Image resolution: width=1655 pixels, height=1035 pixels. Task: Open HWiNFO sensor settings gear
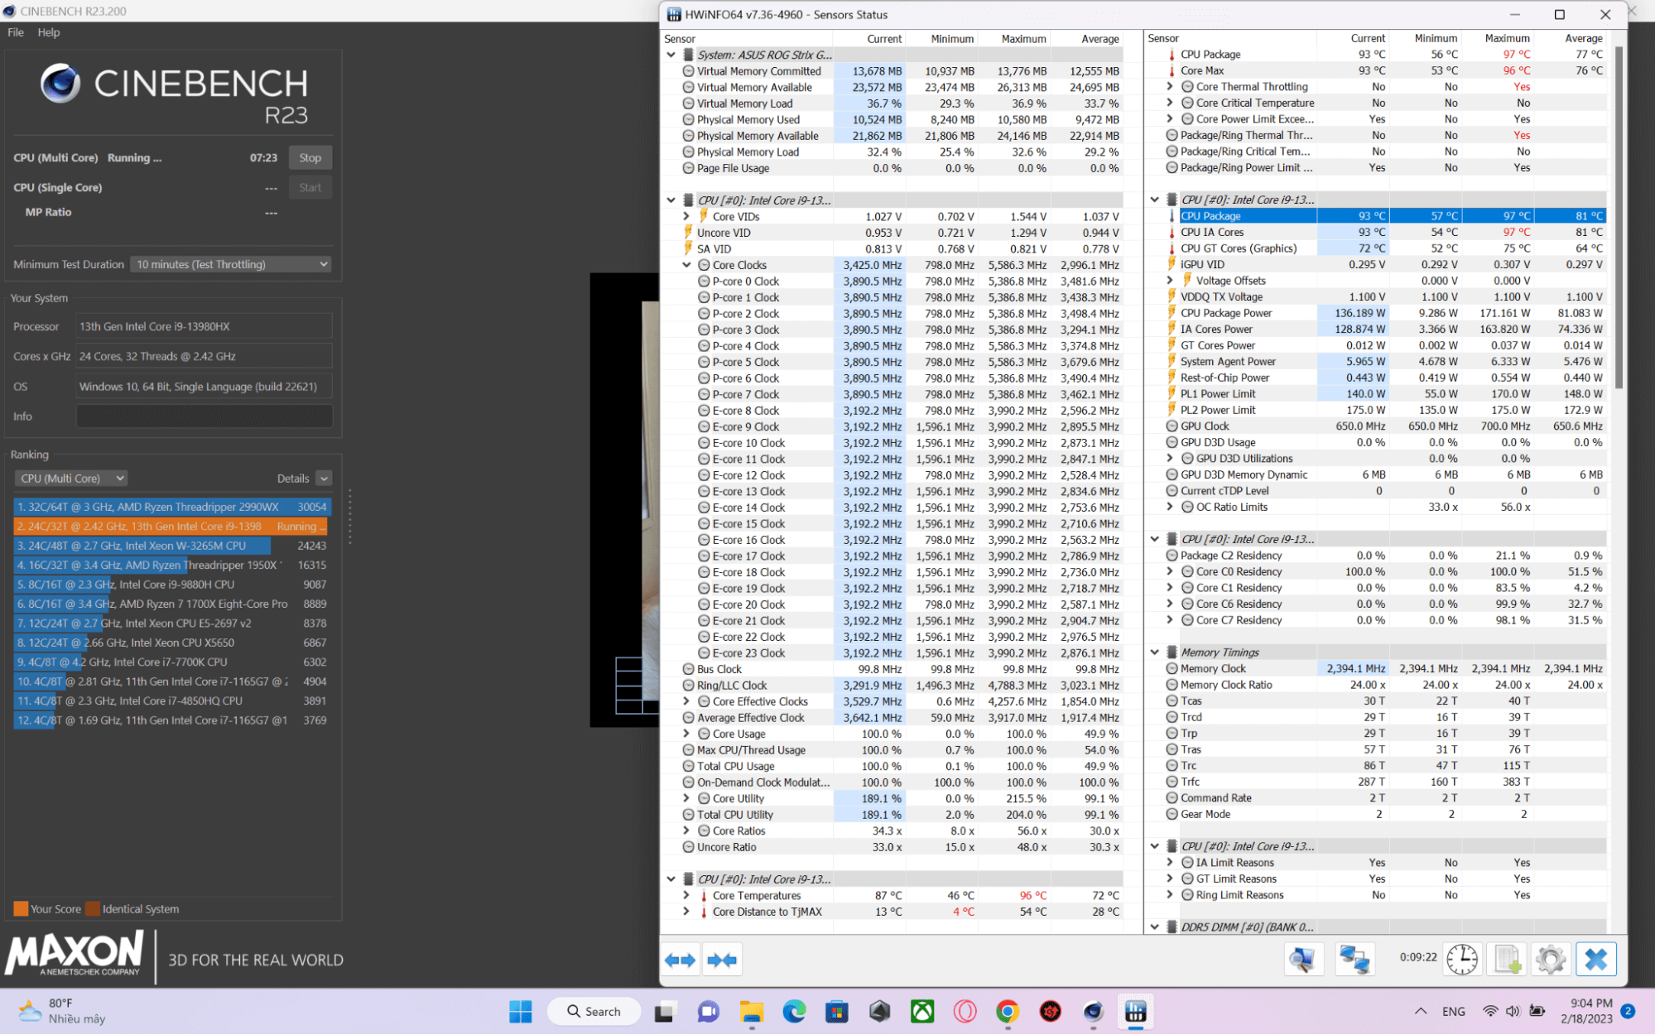point(1550,960)
